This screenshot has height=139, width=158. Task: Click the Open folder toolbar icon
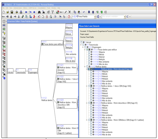pyautogui.click(x=8, y=12)
